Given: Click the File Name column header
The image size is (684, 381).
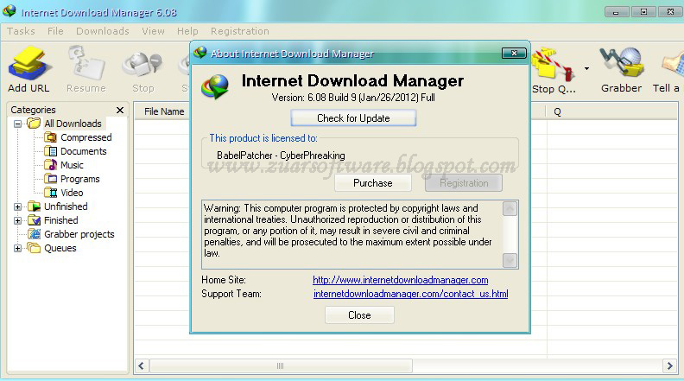Looking at the screenshot, I should [162, 111].
